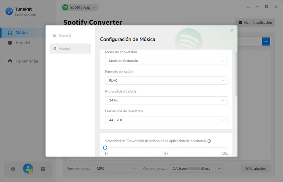
Task: Open the General settings tab
Action: click(x=70, y=35)
